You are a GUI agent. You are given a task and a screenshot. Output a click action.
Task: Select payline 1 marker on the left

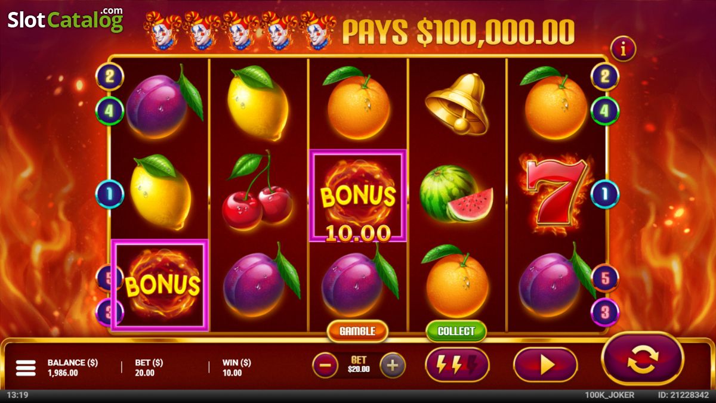click(x=110, y=194)
